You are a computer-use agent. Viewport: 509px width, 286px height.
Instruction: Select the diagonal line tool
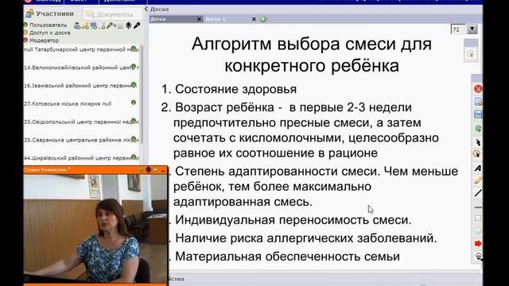pyautogui.click(x=478, y=193)
